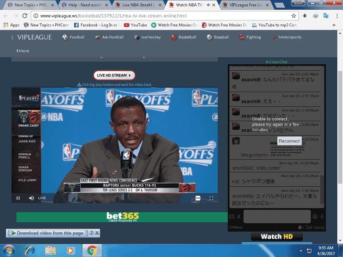Click Download video from this page
The image size is (343, 257).
(48, 233)
